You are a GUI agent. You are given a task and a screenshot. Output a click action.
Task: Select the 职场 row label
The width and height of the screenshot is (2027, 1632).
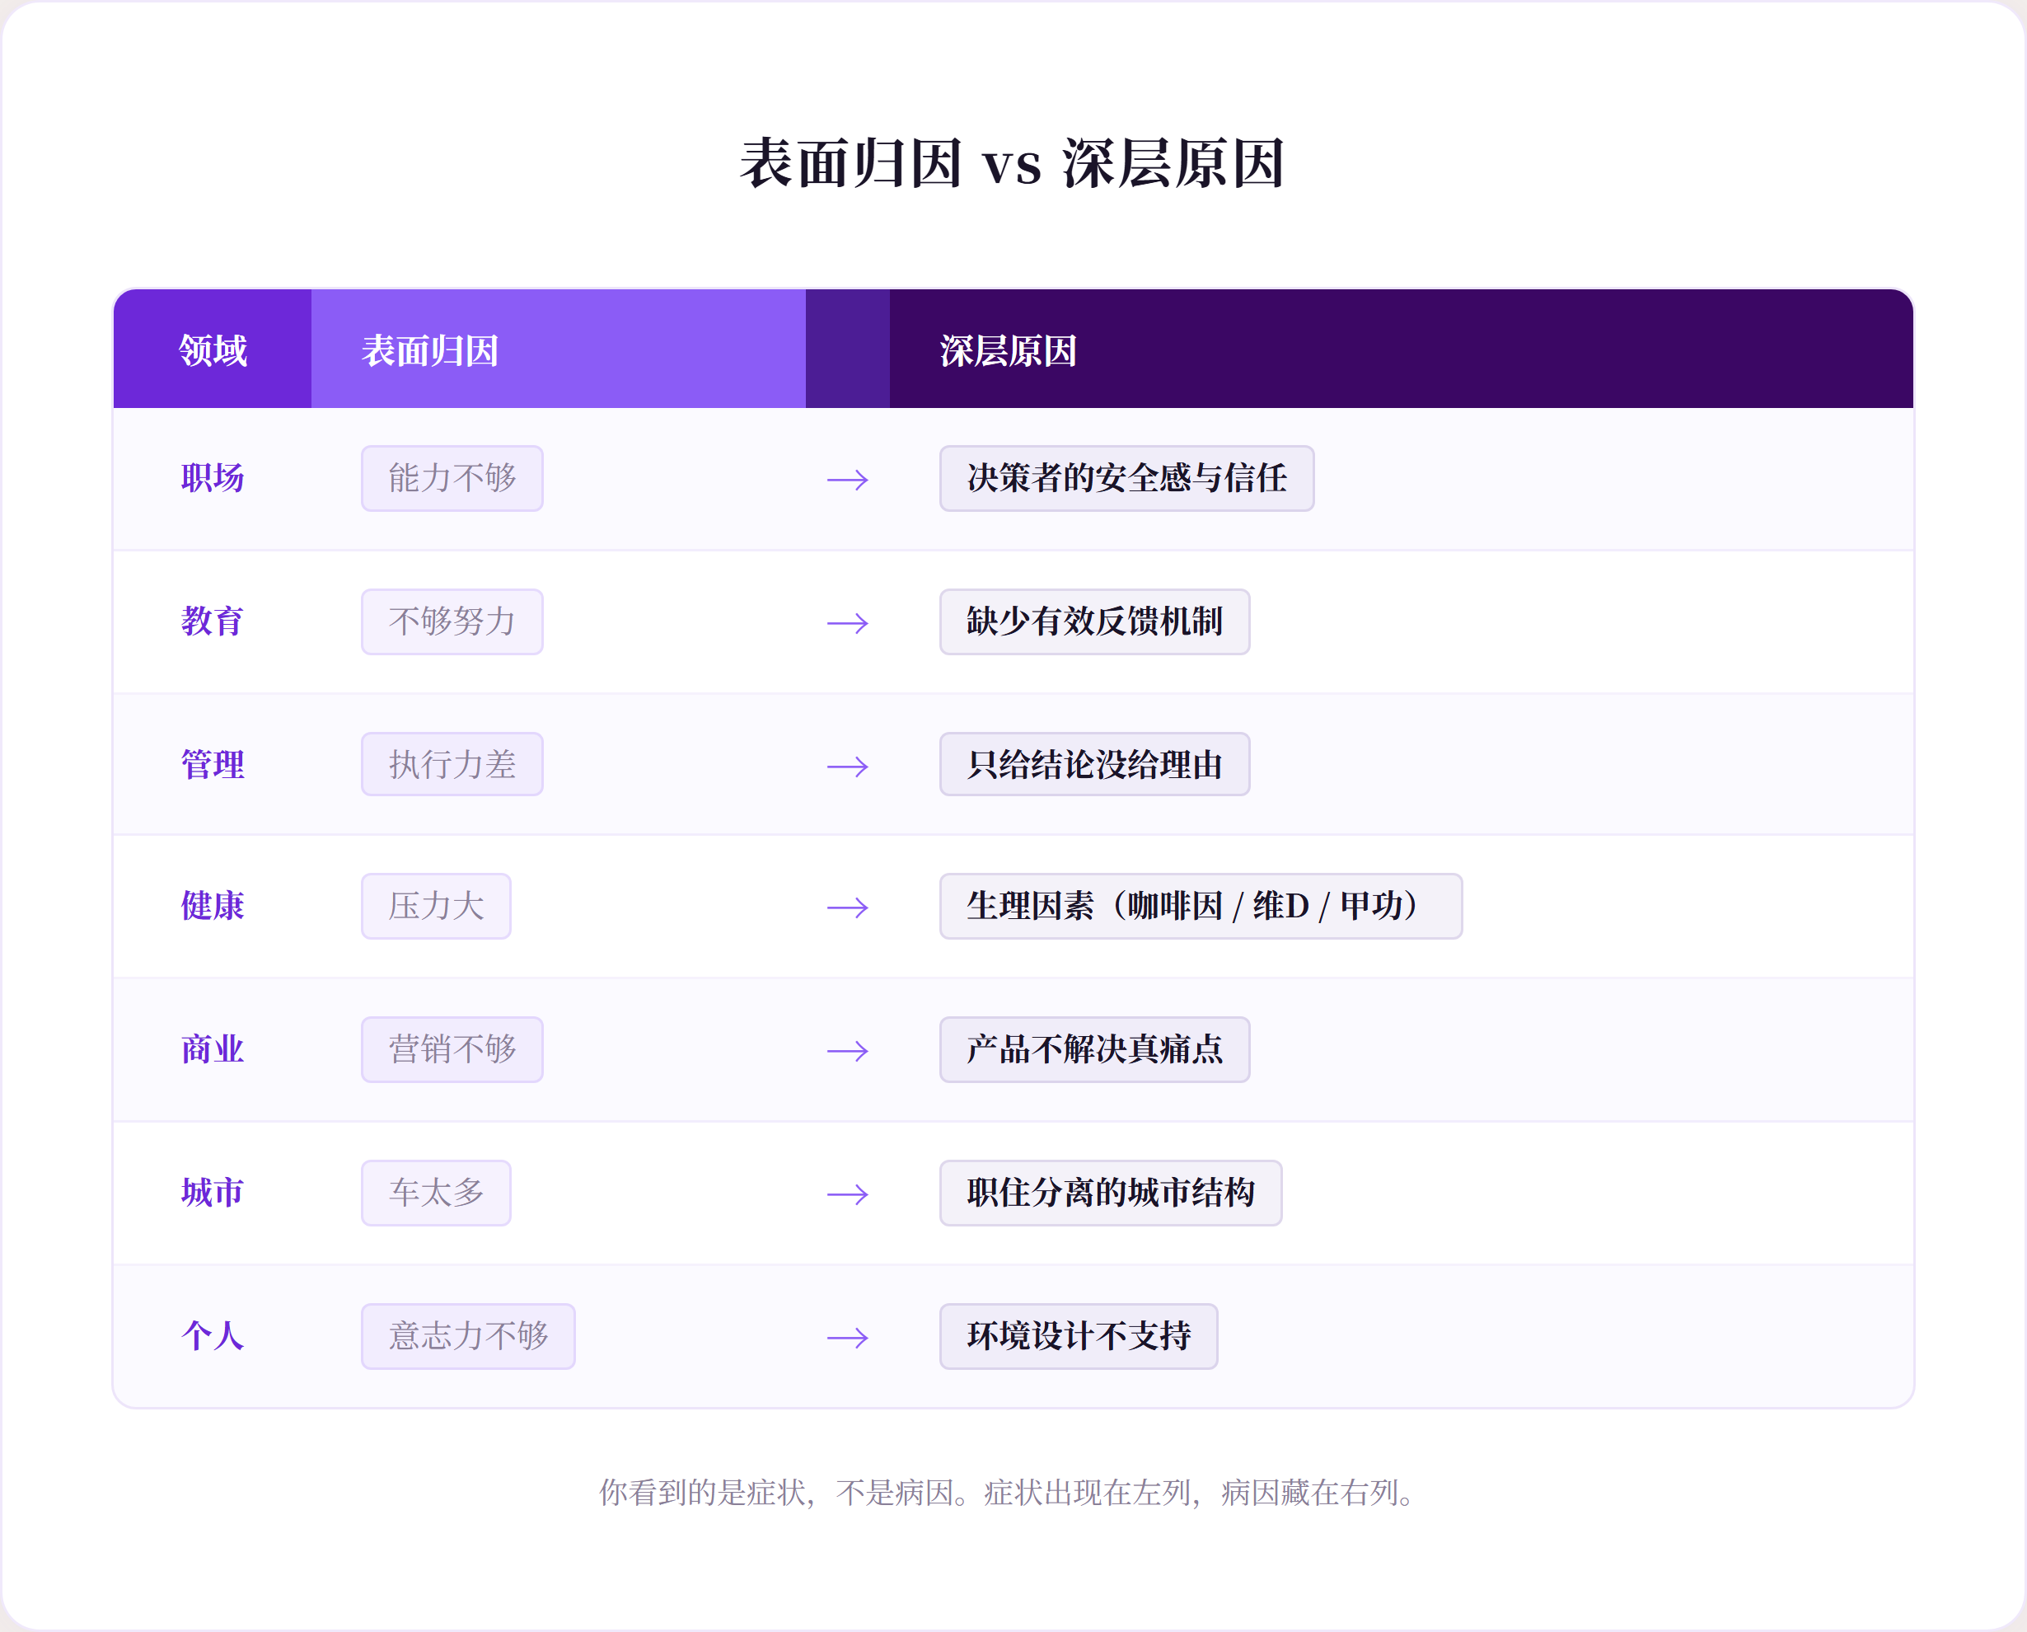coord(213,478)
